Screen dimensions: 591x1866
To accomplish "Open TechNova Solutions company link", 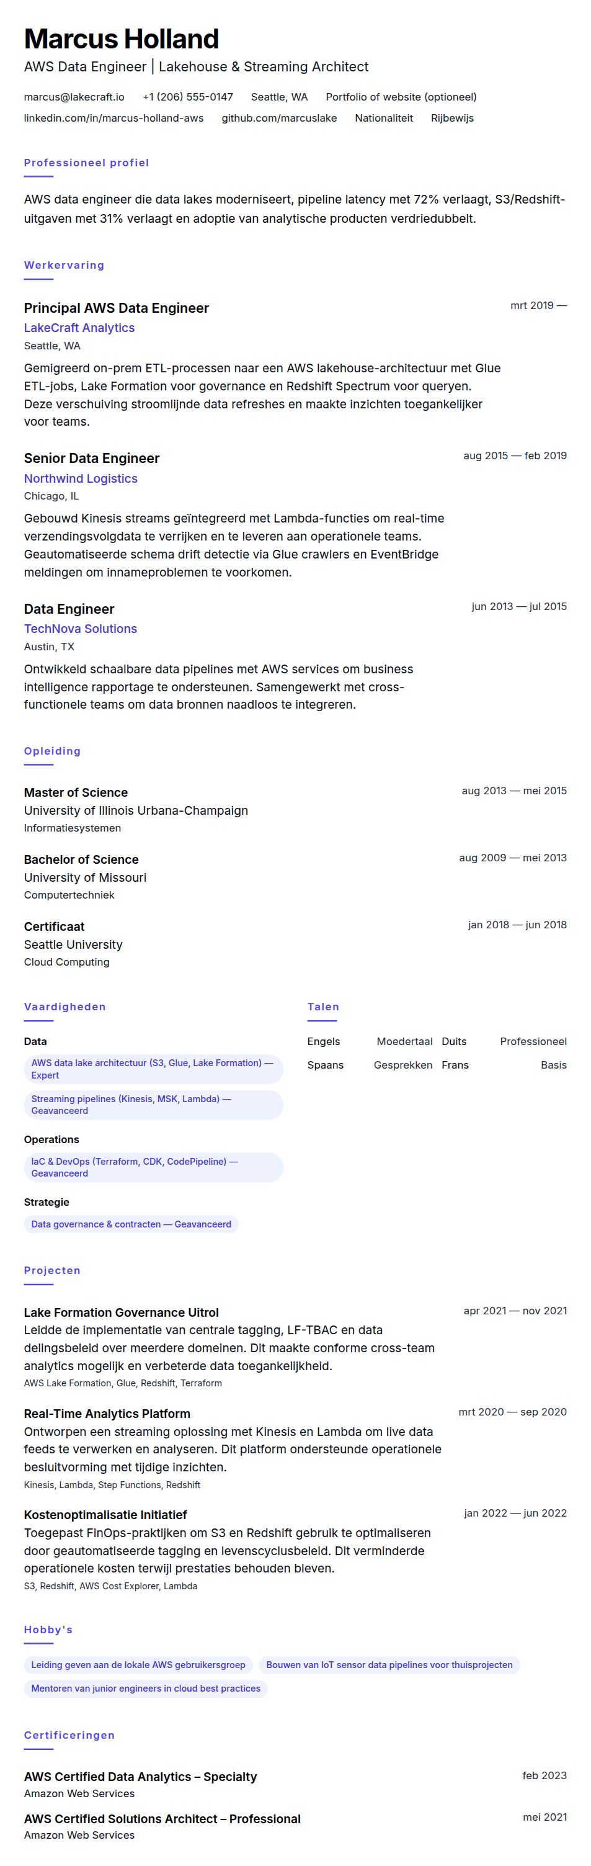I will click(81, 629).
